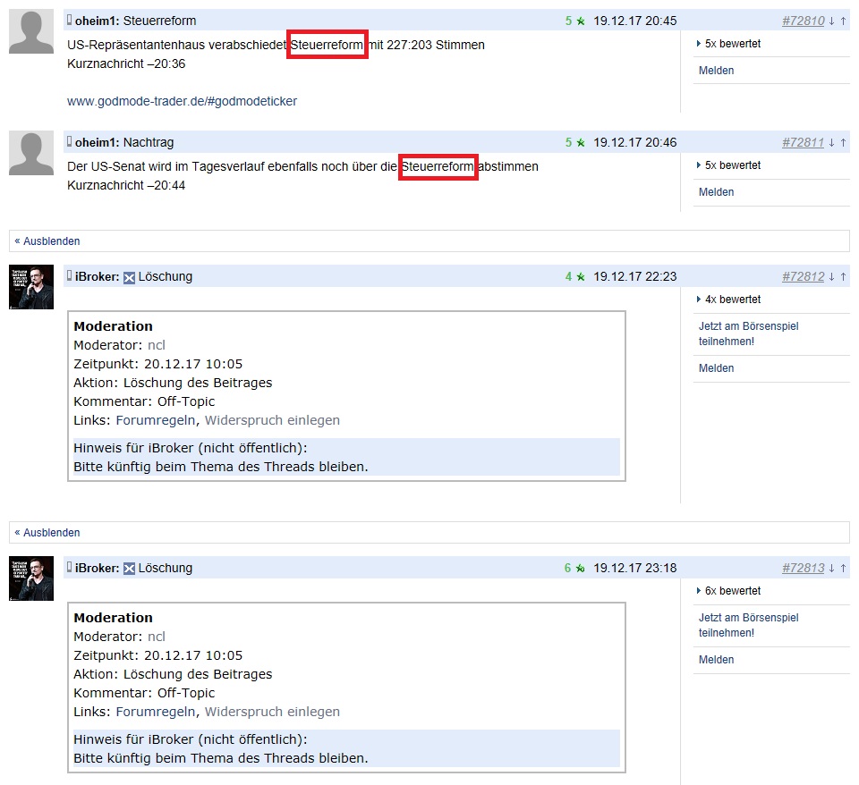Click the deletion X icon in post #72813 title

129,569
